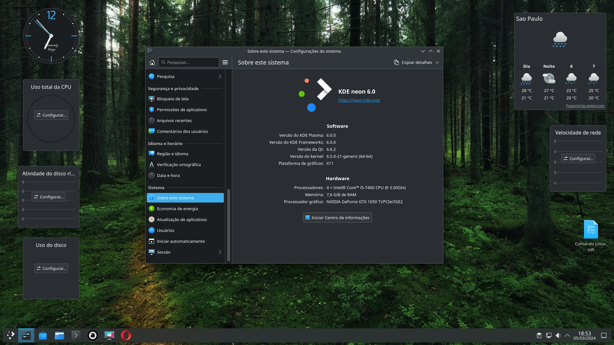Click the Iniciar automaticamente icon
The height and width of the screenshot is (345, 614).
[x=152, y=241]
